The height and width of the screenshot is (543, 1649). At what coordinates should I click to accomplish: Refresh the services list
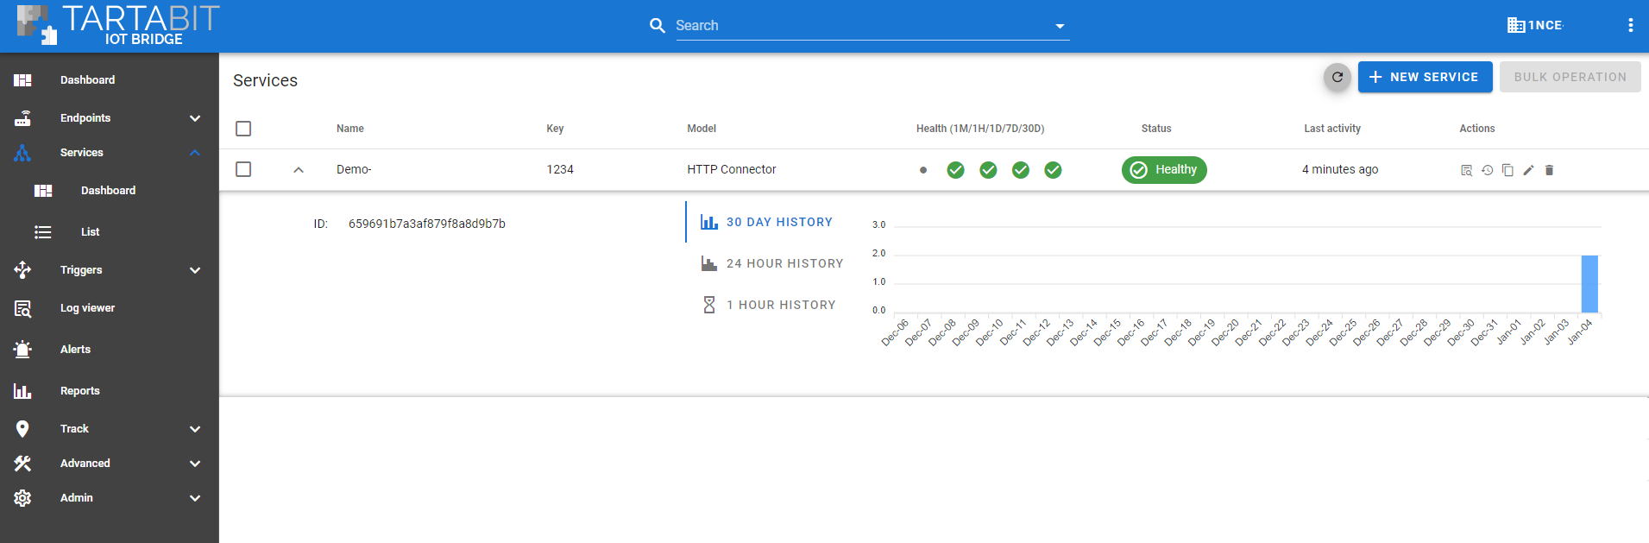[1337, 77]
